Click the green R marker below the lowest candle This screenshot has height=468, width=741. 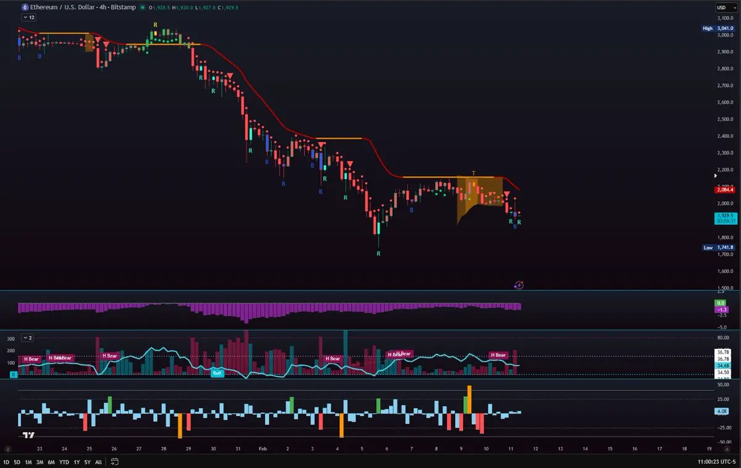pyautogui.click(x=379, y=254)
